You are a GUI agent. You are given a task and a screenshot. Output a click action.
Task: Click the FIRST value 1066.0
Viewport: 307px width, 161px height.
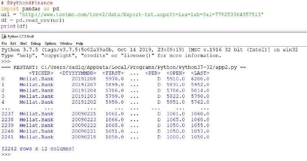click(114, 119)
